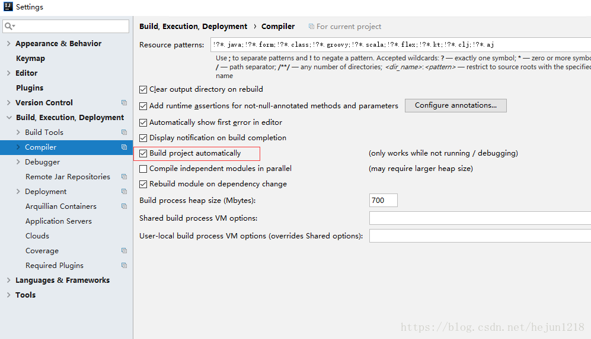Click the 'For current project' indicator icon
This screenshot has width=591, height=339.
coord(311,27)
